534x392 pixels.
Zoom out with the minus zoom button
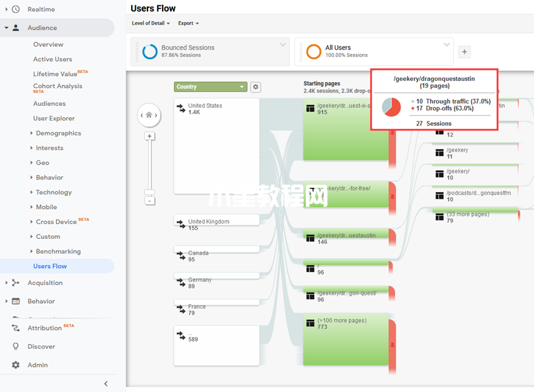[x=149, y=201]
